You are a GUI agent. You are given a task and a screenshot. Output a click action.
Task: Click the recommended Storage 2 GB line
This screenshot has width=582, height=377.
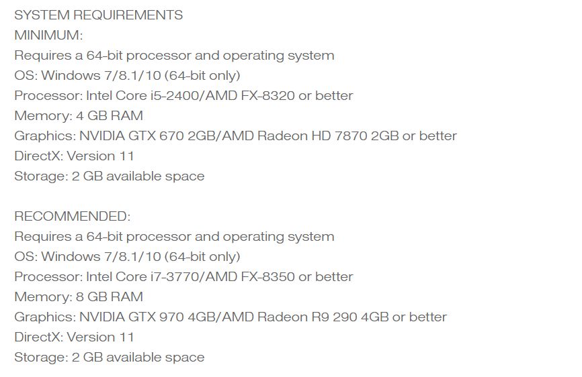(x=110, y=358)
